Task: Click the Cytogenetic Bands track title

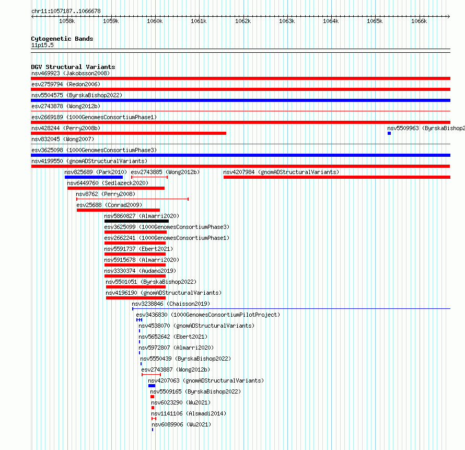Action: pyautogui.click(x=62, y=39)
